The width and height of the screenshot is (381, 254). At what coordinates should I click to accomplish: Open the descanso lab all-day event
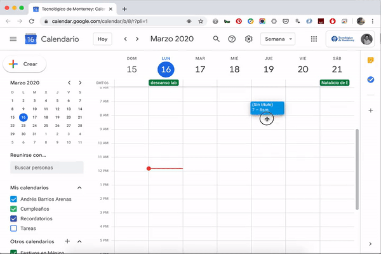pos(164,83)
